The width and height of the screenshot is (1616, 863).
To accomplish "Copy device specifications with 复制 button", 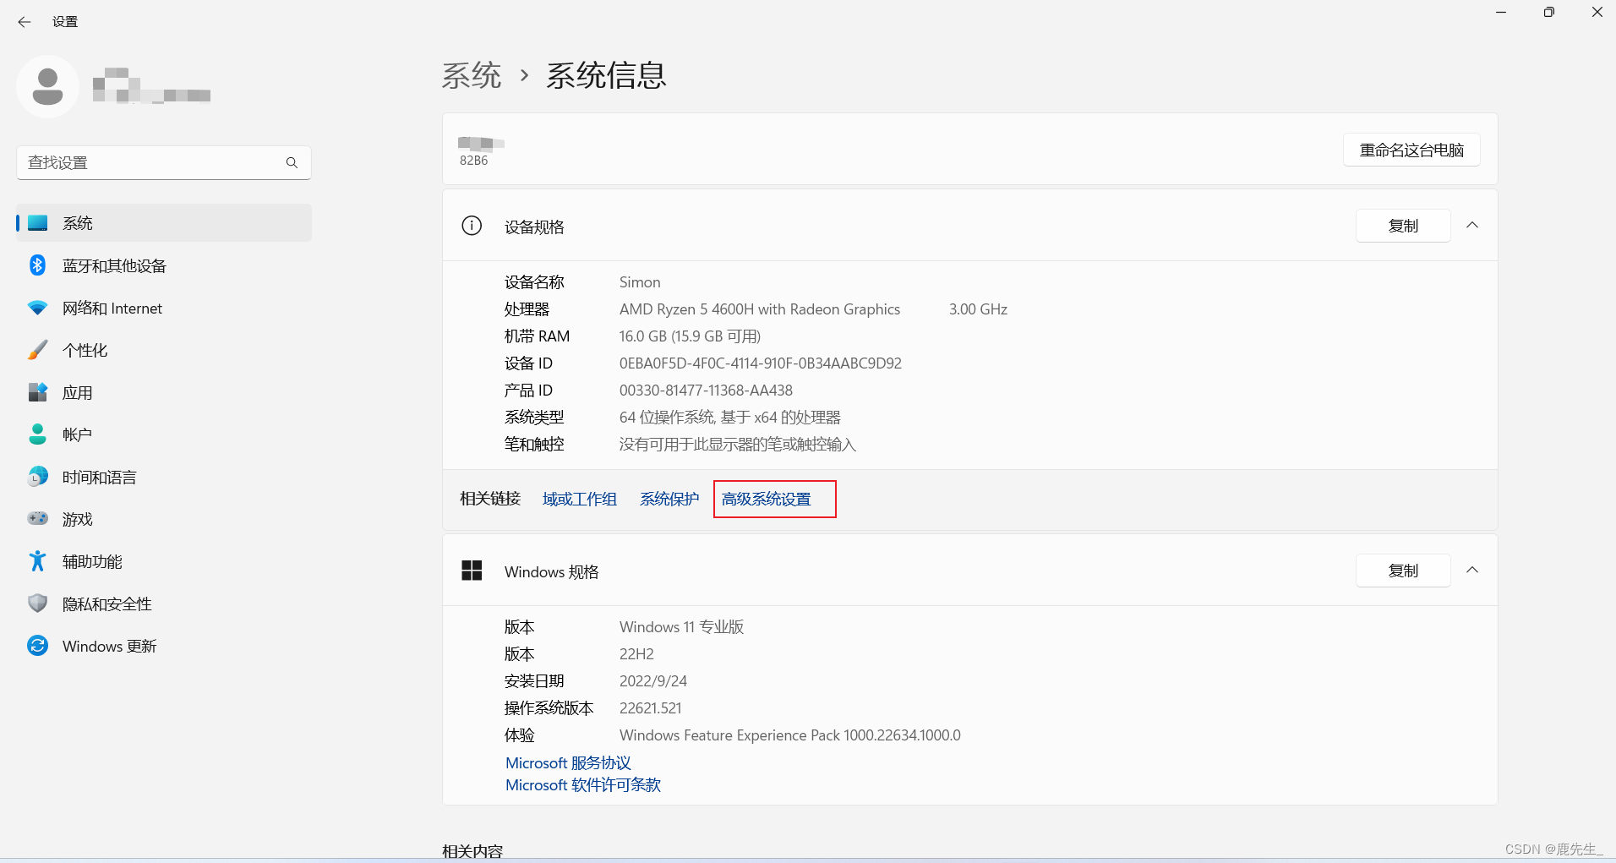I will click(1402, 226).
